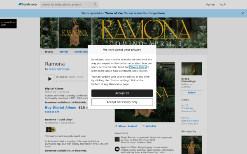Open the sign up link
Image resolution: width=247 pixels, height=154 pixels.
pos(210,5)
